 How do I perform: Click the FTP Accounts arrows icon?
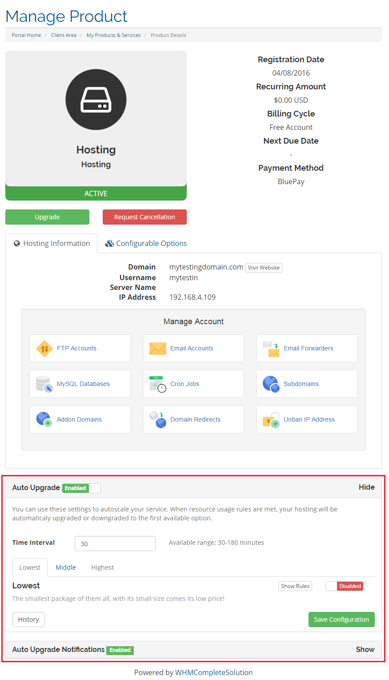point(44,349)
